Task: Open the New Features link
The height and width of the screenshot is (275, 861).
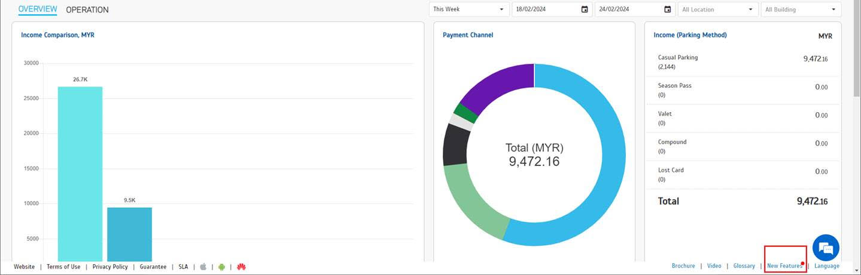Action: pyautogui.click(x=784, y=266)
